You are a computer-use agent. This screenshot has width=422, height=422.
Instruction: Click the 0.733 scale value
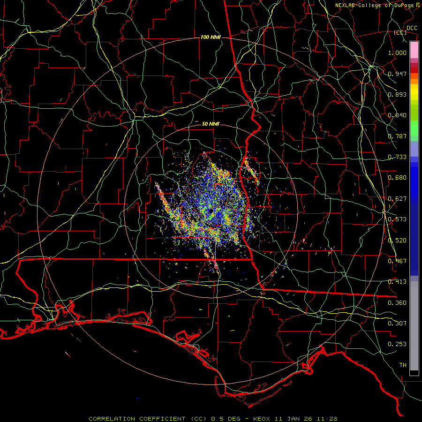(397, 157)
